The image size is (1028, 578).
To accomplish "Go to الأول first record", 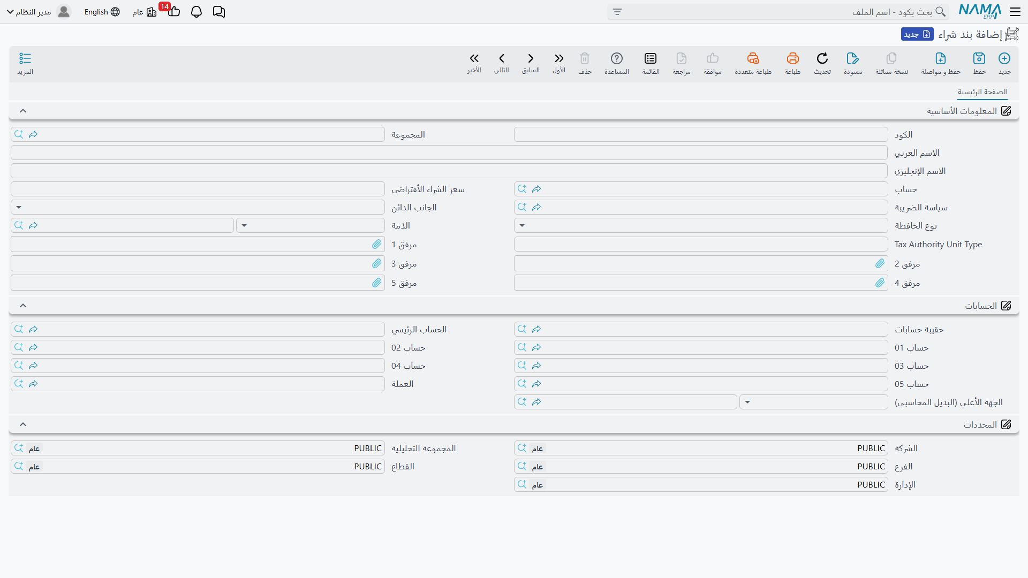I will coord(559,58).
